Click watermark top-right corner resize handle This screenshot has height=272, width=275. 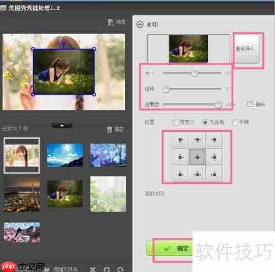click(x=94, y=49)
